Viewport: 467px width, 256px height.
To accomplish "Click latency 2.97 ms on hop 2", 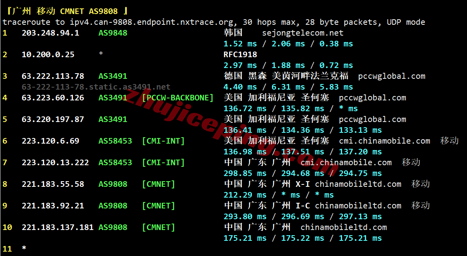I will point(240,66).
